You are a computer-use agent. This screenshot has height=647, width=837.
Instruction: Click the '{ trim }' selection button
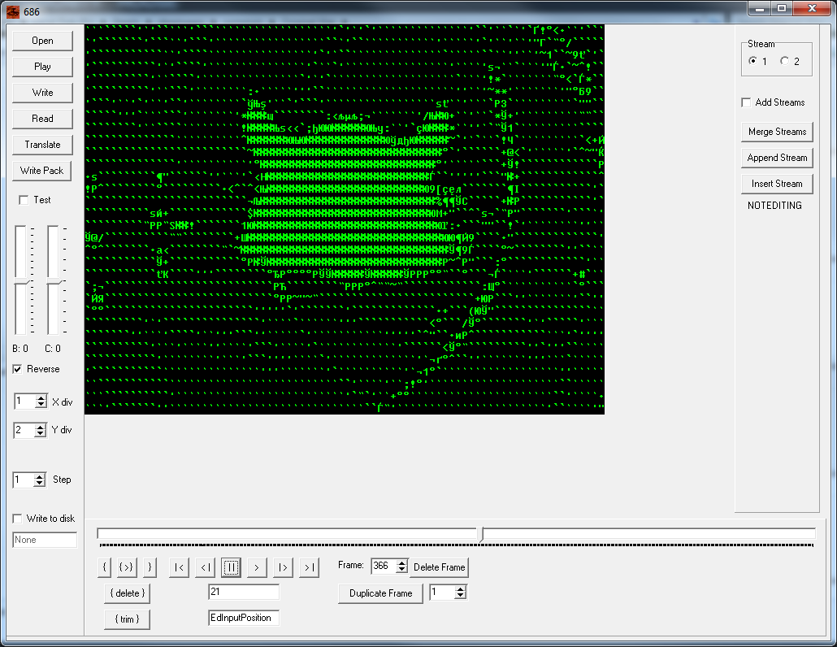click(x=127, y=619)
